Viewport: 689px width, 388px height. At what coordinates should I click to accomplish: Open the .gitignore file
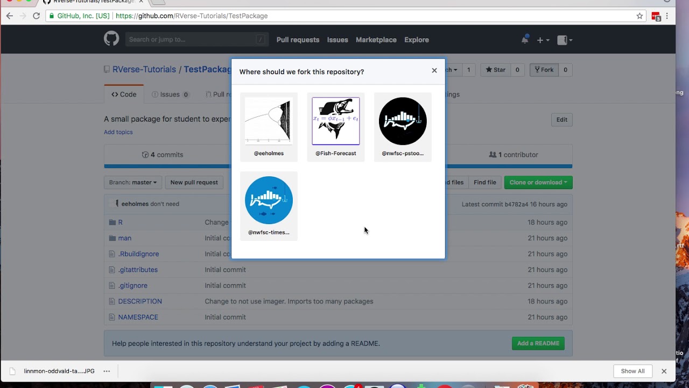click(x=132, y=286)
